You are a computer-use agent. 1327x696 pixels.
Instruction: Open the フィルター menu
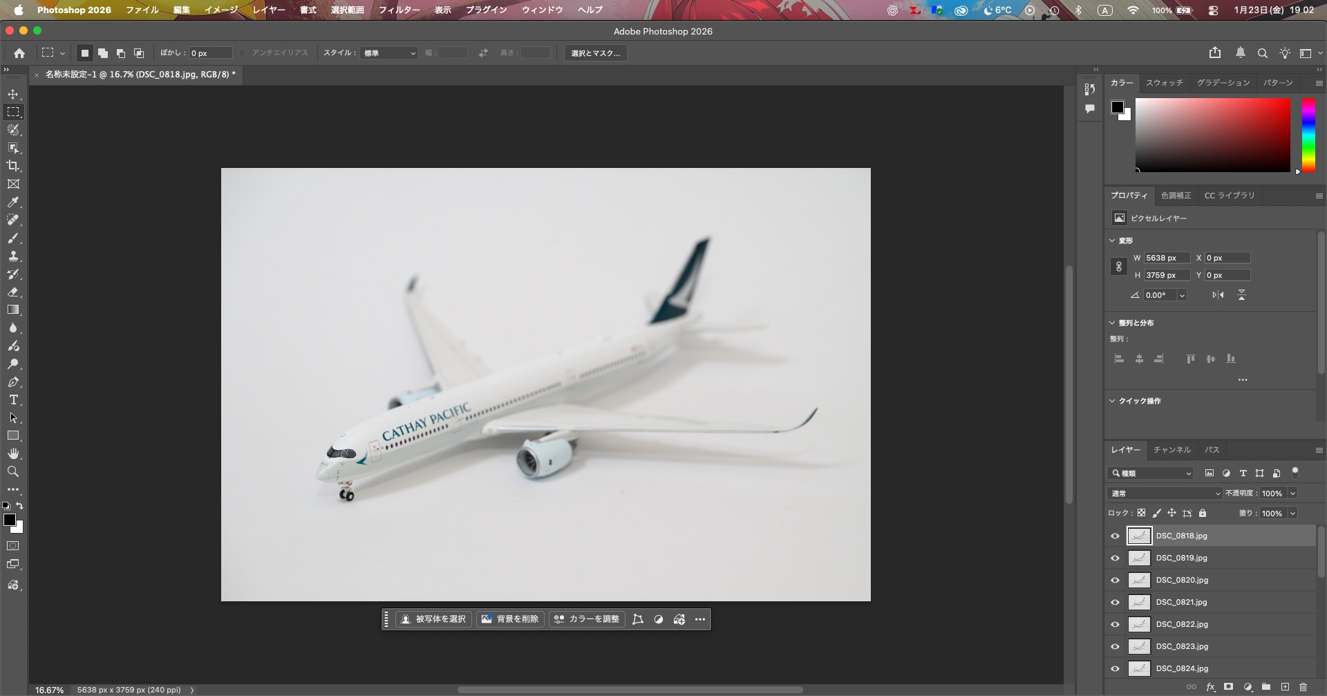click(x=399, y=10)
